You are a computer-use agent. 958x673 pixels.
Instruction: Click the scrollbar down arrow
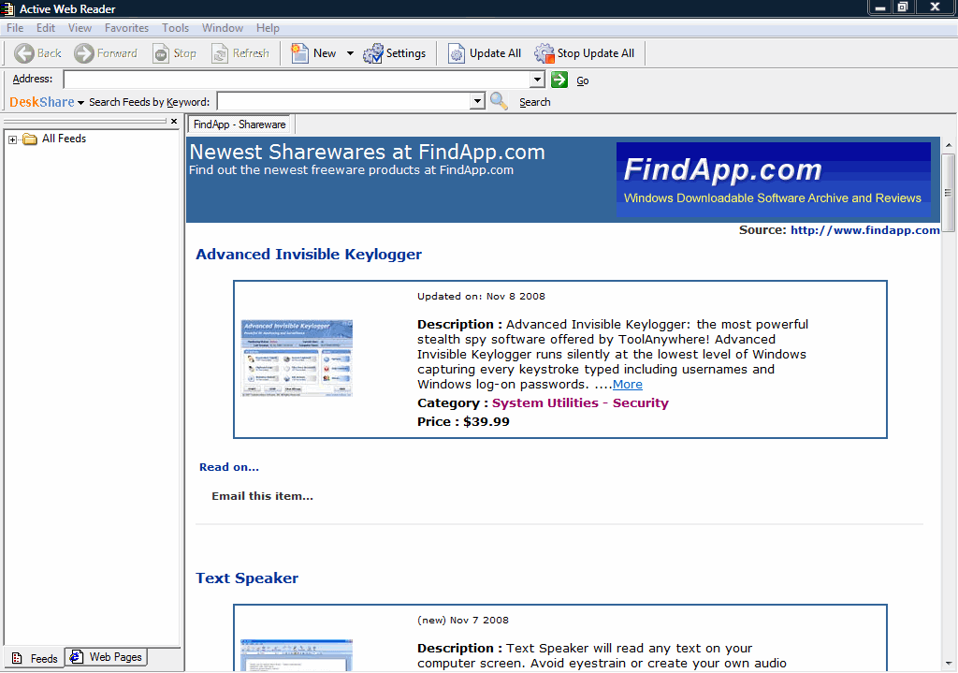coord(949,664)
